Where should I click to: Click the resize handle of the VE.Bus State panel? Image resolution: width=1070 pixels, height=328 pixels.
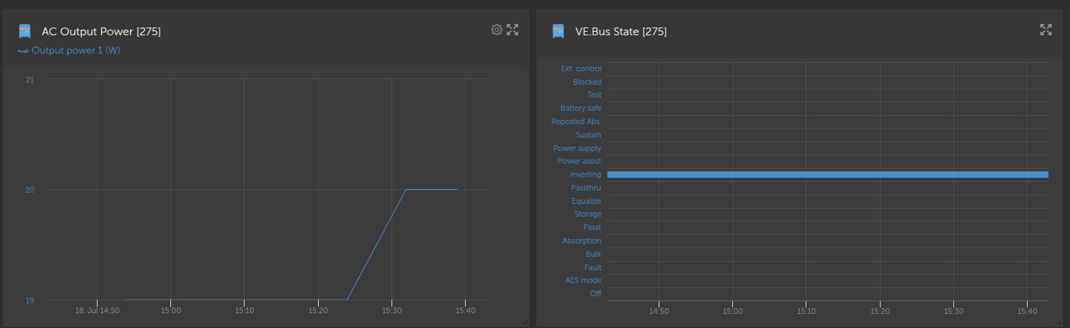1057,322
